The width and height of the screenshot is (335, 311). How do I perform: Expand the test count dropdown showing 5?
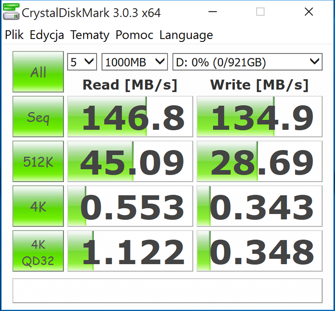point(82,62)
